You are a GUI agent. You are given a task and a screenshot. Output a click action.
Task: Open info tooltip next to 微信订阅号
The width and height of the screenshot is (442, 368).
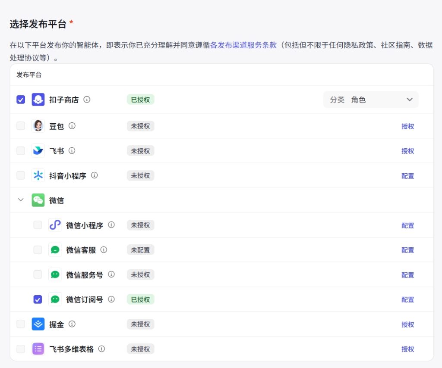pos(111,299)
